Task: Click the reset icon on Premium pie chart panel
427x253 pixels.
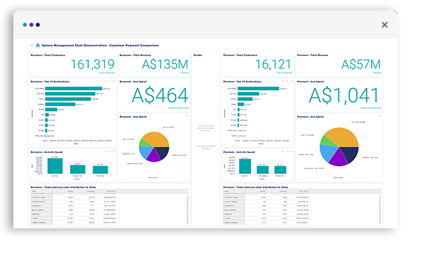Action: (x=380, y=117)
